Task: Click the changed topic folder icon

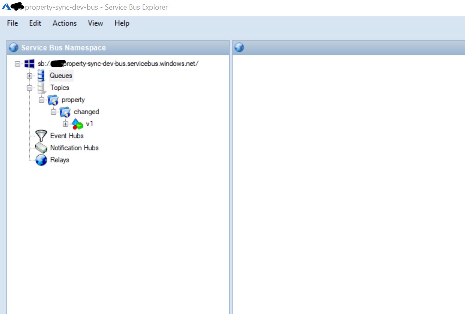Action: [x=65, y=112]
